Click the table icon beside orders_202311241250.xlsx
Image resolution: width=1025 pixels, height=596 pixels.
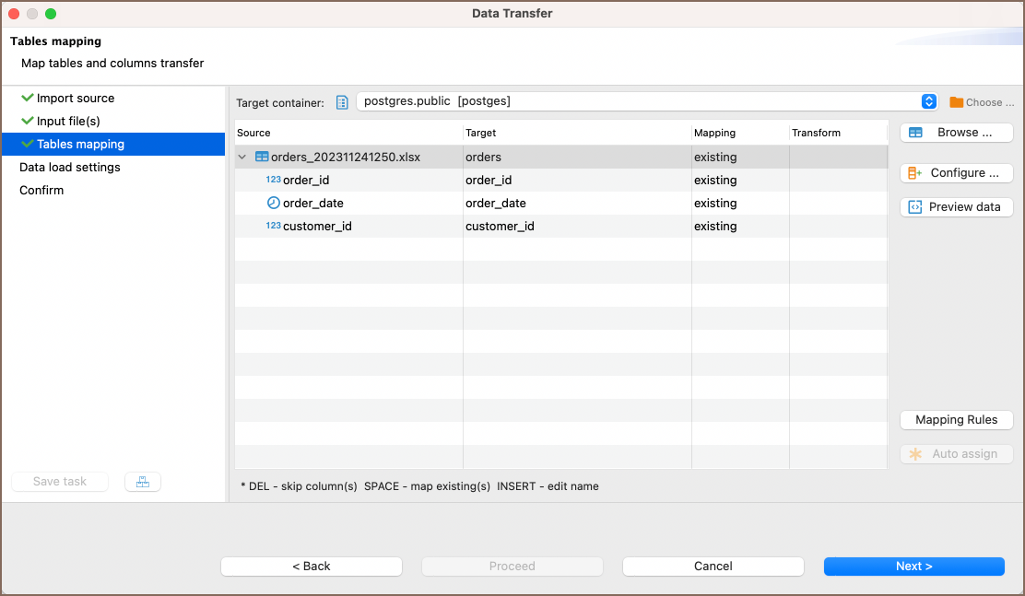tap(262, 158)
